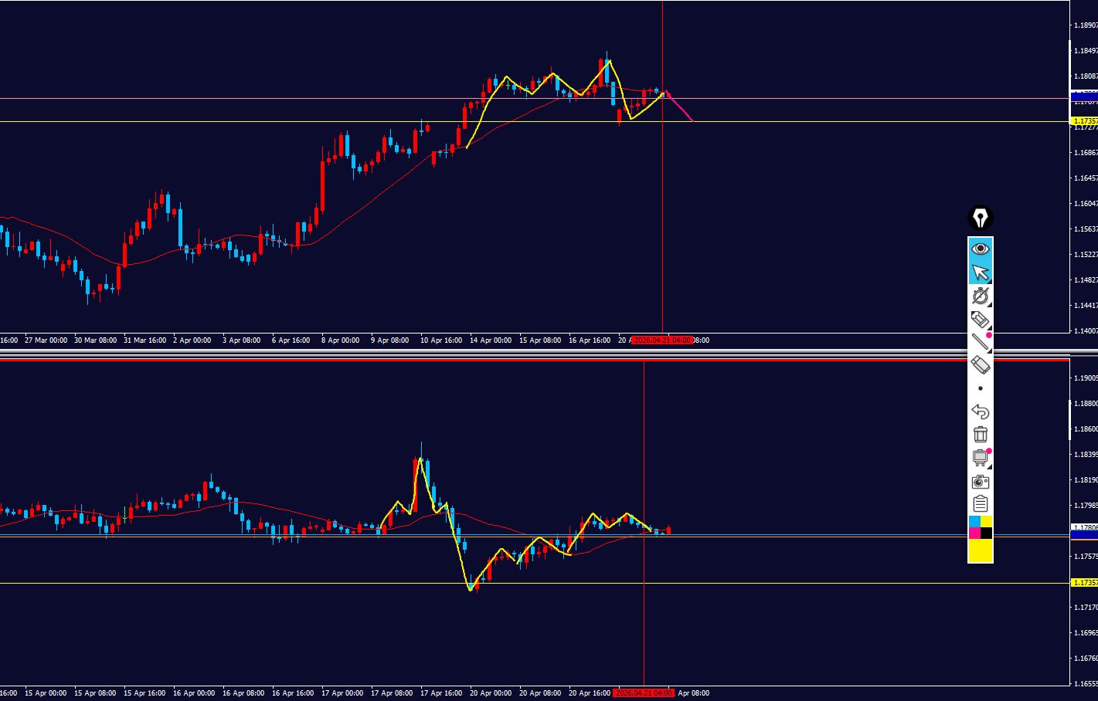This screenshot has width=1098, height=701.
Task: Take a screenshot with the camera icon
Action: point(980,482)
